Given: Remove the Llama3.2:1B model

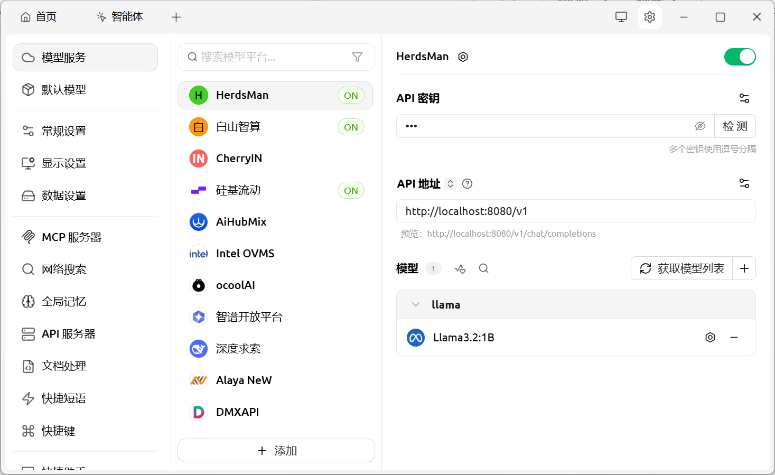Looking at the screenshot, I should click(x=734, y=338).
